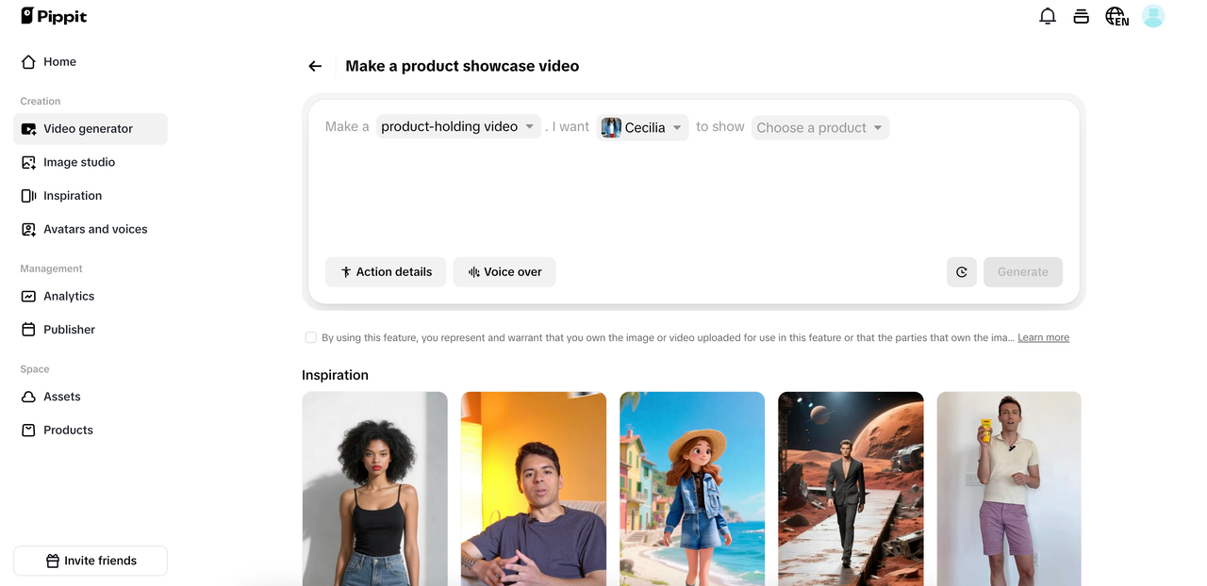This screenshot has width=1207, height=586.
Task: Open the Publisher section
Action: [68, 329]
